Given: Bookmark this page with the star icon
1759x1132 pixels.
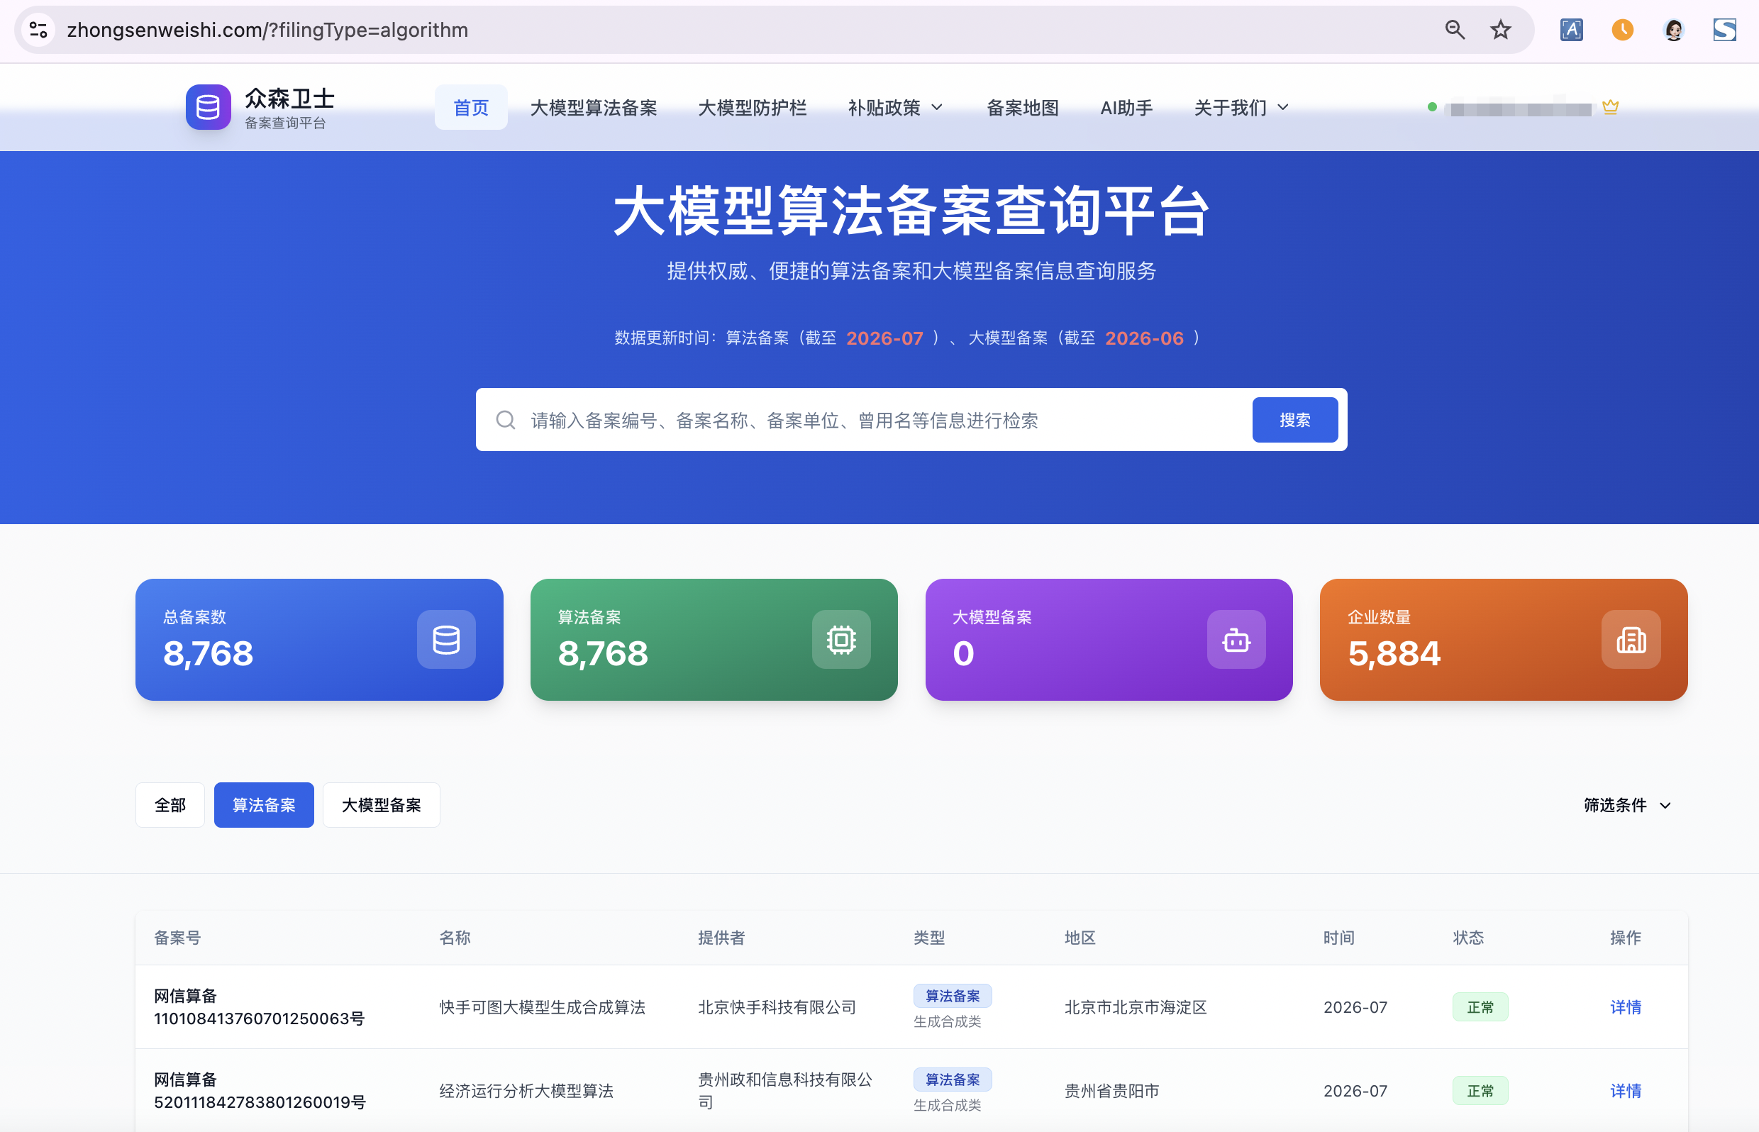Looking at the screenshot, I should tap(1500, 30).
